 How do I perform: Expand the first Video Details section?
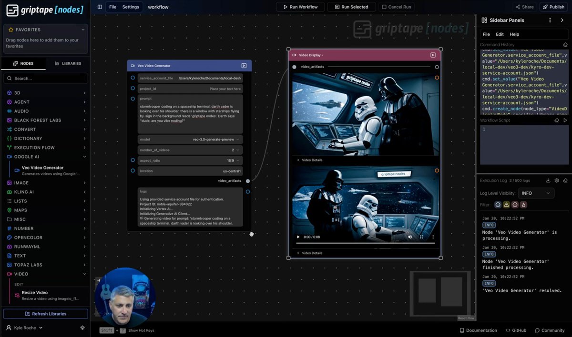pyautogui.click(x=309, y=160)
